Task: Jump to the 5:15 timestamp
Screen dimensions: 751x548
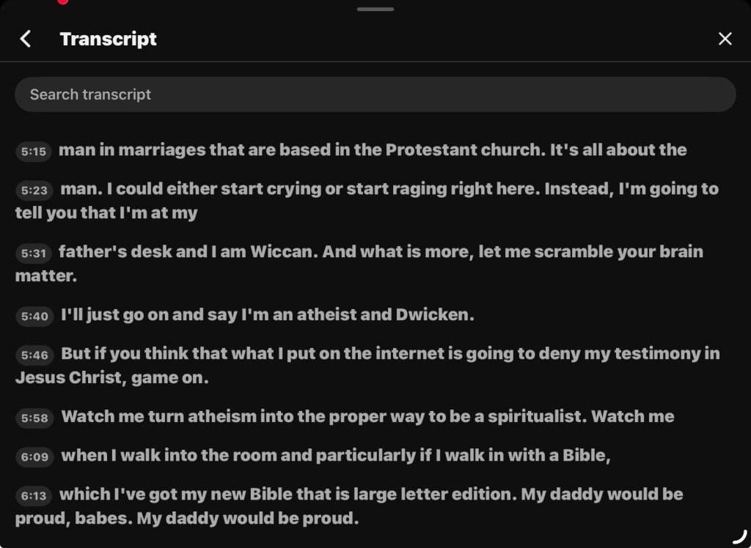Action: click(x=34, y=152)
